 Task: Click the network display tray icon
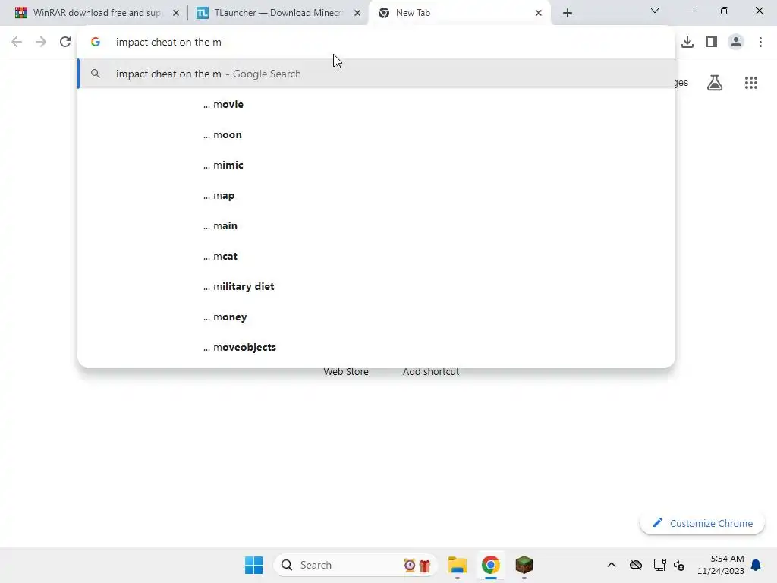pyautogui.click(x=659, y=565)
